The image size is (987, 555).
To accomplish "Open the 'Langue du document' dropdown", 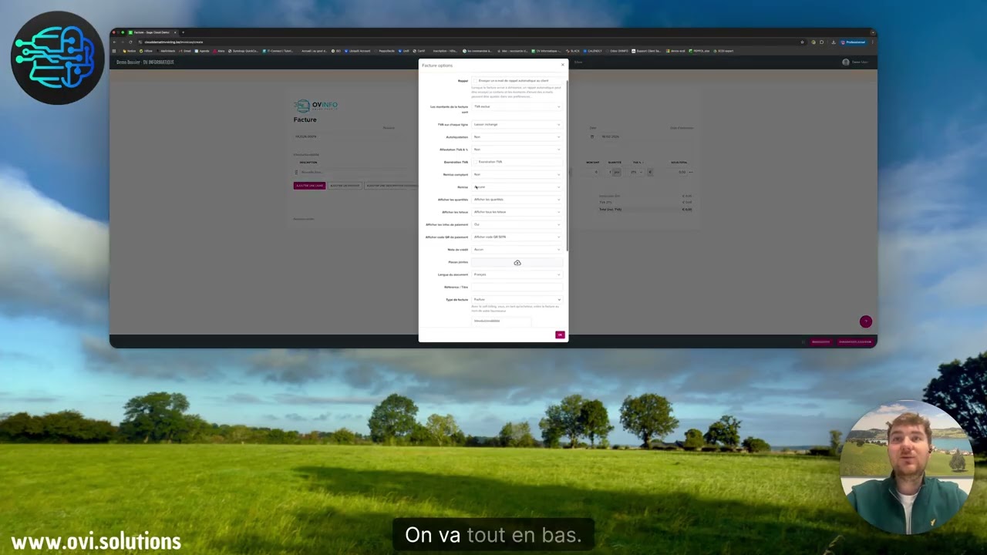I will 517,274.
